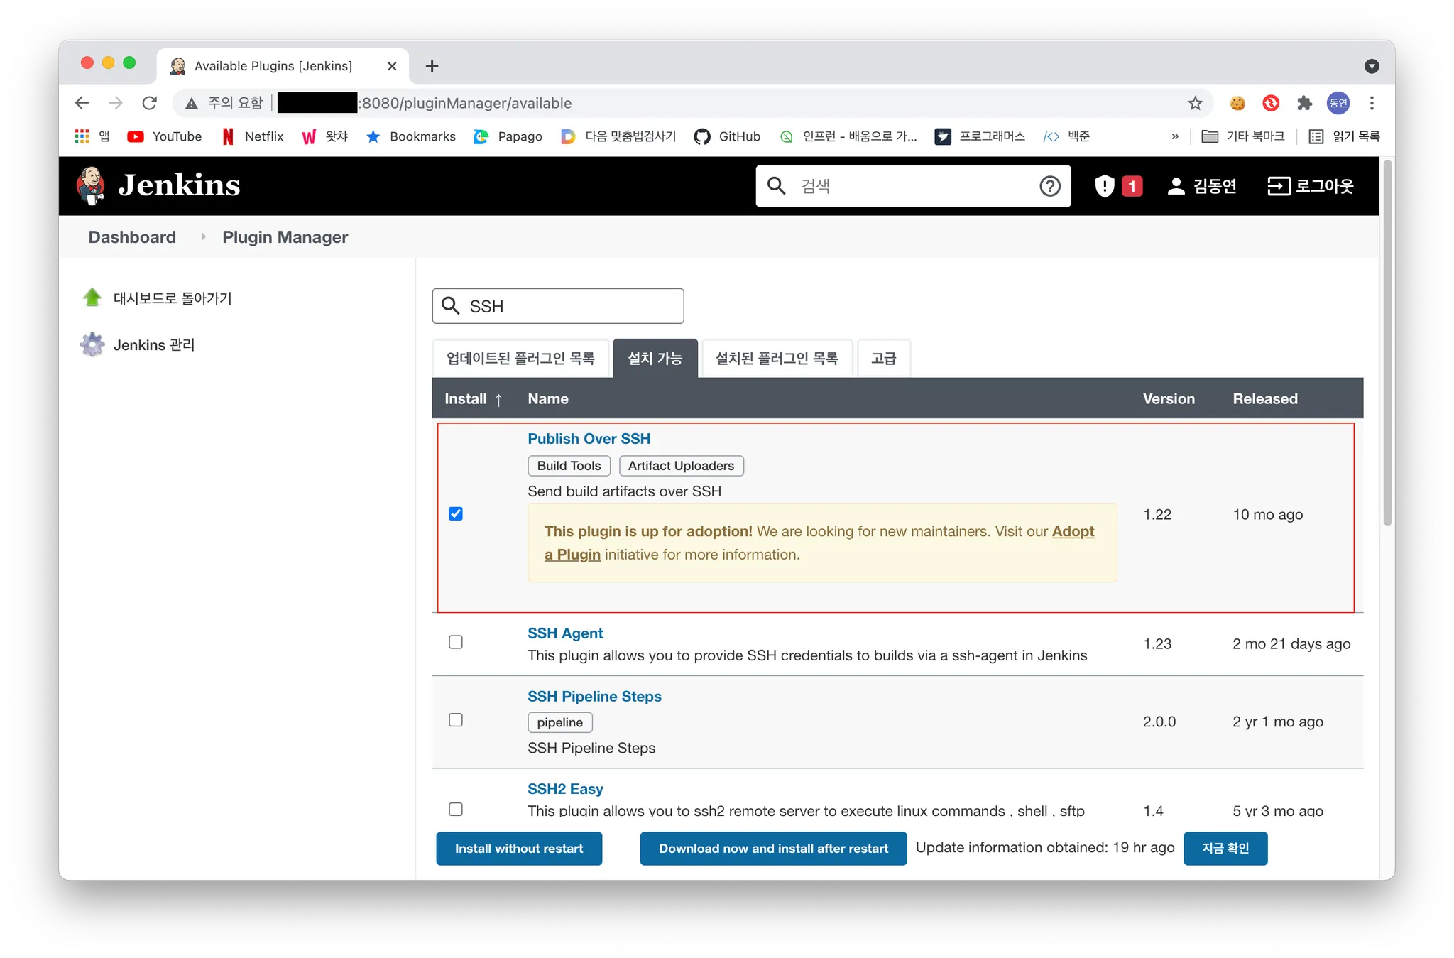This screenshot has height=958, width=1454.
Task: Click the search help question mark icon
Action: (1049, 186)
